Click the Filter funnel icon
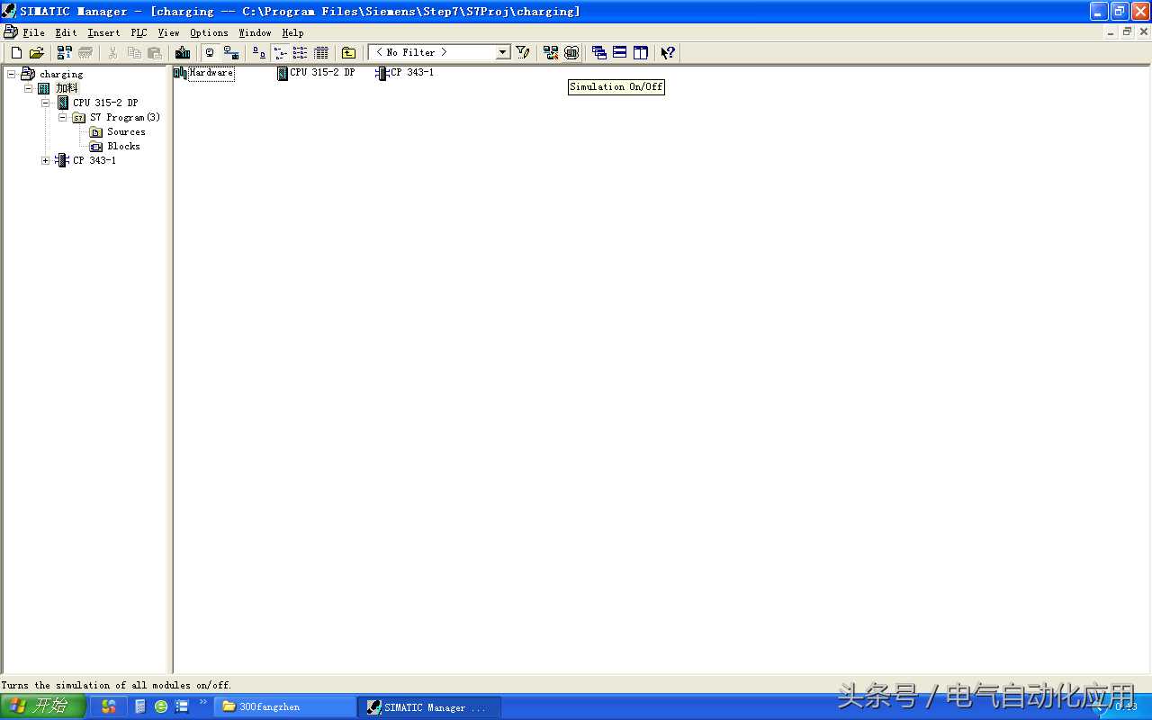 pyautogui.click(x=523, y=53)
